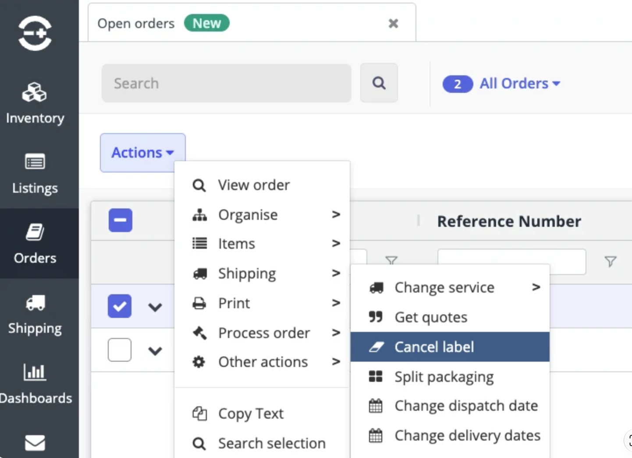The width and height of the screenshot is (632, 458).
Task: Choose Split packaging from submenu
Action: (450, 377)
